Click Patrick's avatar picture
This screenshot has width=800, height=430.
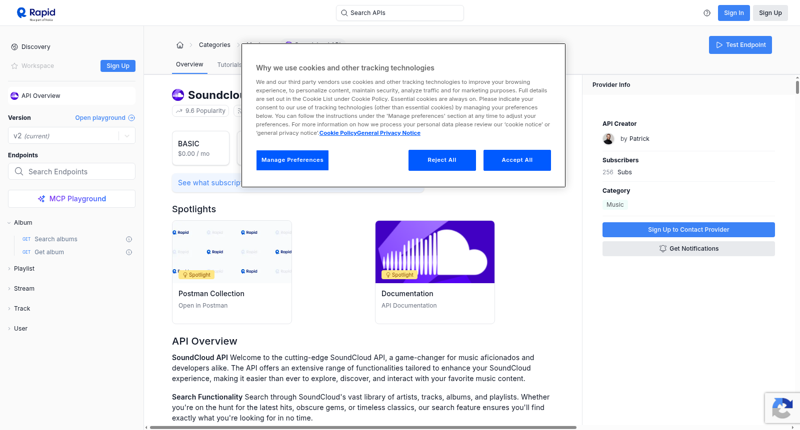[x=608, y=139]
